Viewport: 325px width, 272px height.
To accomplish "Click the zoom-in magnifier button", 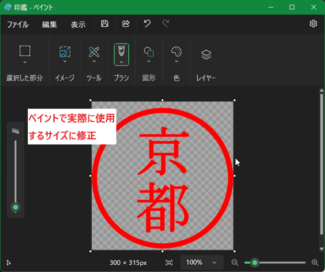I will point(315,262).
